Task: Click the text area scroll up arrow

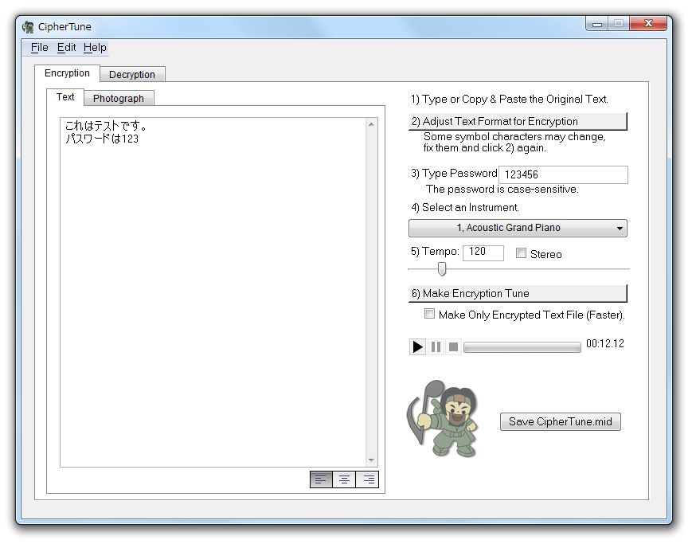Action: click(x=372, y=124)
